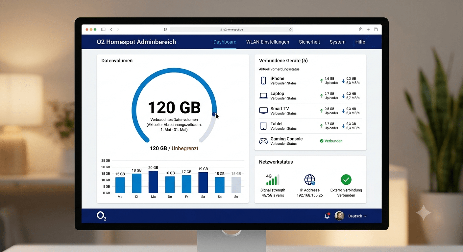Viewport: 463px width, 252px height.
Task: Select the Smart TV device name
Action: pyautogui.click(x=280, y=109)
